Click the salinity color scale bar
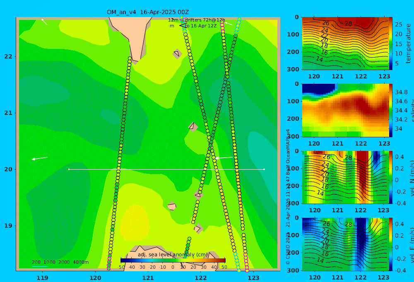 tap(391, 110)
